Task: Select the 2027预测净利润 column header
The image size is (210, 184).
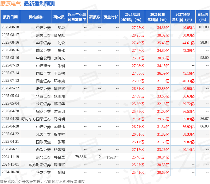Action: coord(183,17)
